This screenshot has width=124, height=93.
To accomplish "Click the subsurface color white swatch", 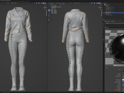I will (123, 80).
